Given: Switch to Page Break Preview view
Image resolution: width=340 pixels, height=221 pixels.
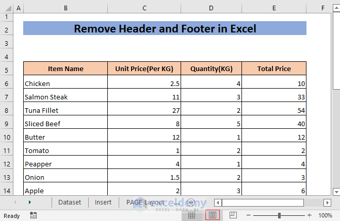Looking at the screenshot, I should (x=233, y=215).
